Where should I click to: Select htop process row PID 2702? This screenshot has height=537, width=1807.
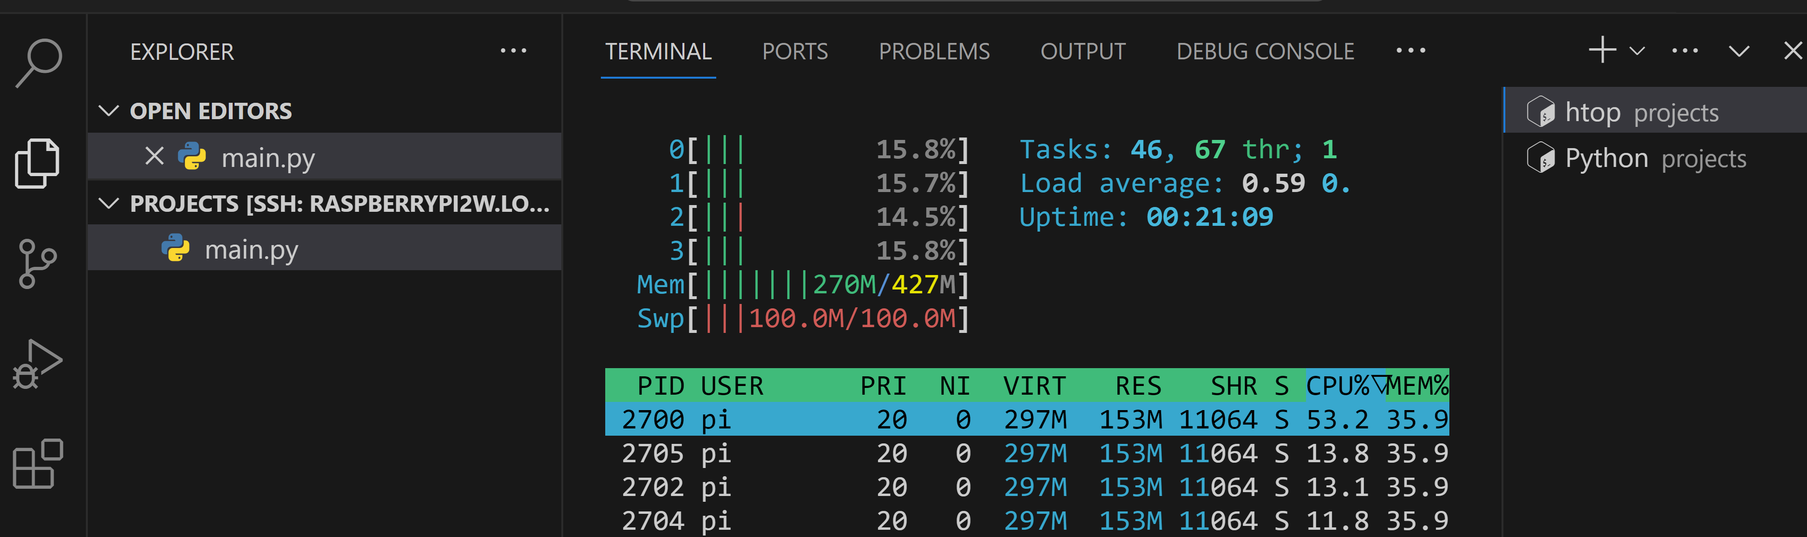tap(1027, 486)
